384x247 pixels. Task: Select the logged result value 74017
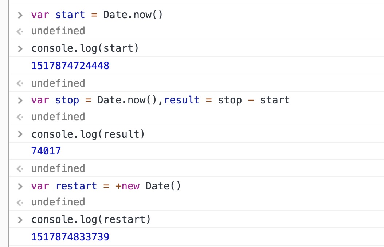pos(46,151)
